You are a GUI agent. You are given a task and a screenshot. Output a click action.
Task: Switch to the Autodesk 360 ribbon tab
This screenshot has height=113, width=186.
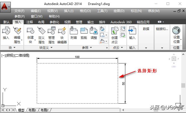click(x=121, y=22)
